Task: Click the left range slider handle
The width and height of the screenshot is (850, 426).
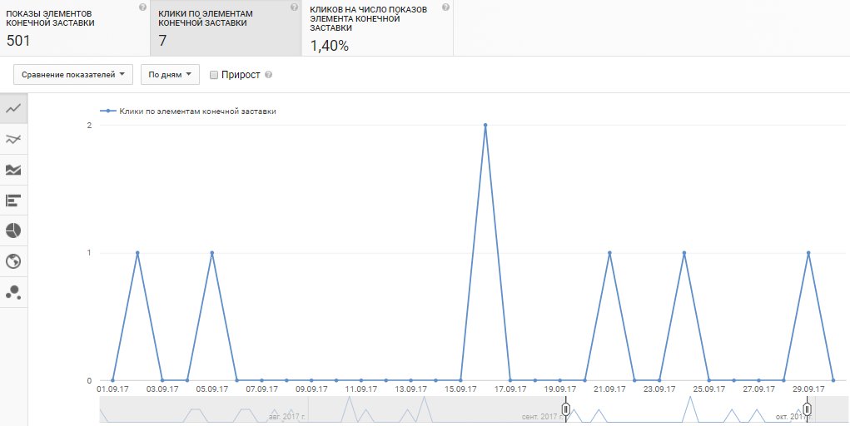Action: [565, 409]
